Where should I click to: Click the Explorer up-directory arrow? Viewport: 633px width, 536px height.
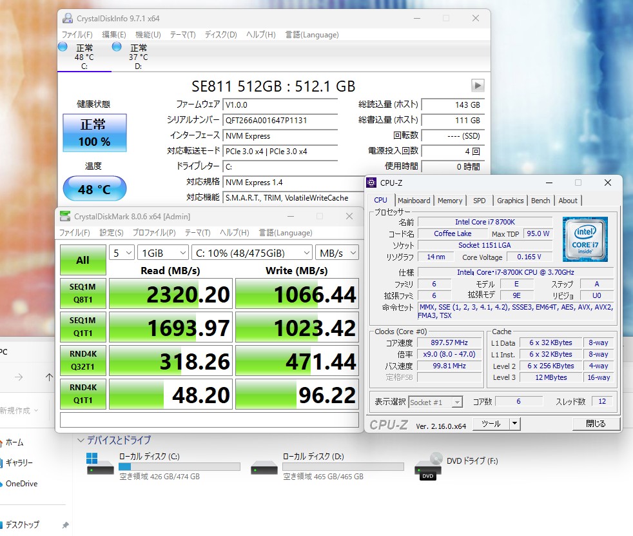click(49, 377)
